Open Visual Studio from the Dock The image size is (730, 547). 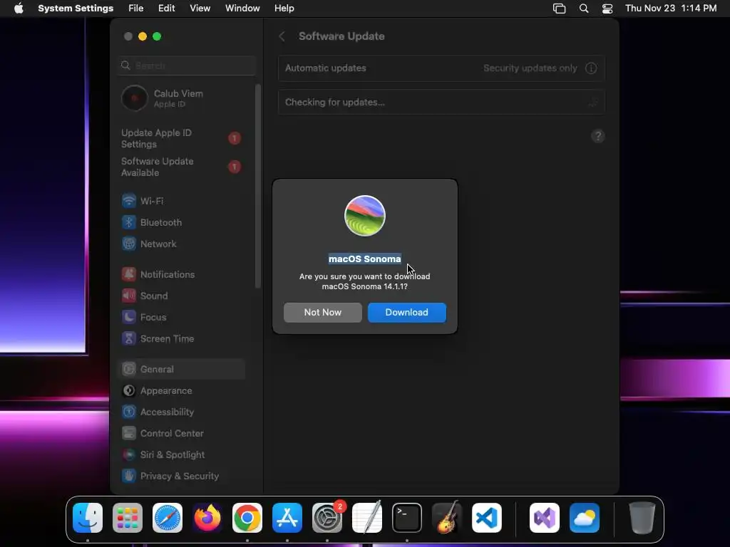[545, 518]
